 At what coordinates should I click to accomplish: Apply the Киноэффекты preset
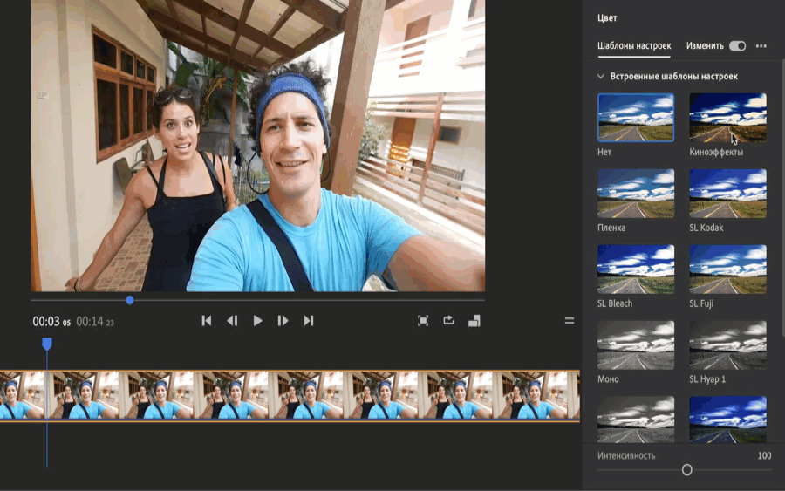pos(727,118)
